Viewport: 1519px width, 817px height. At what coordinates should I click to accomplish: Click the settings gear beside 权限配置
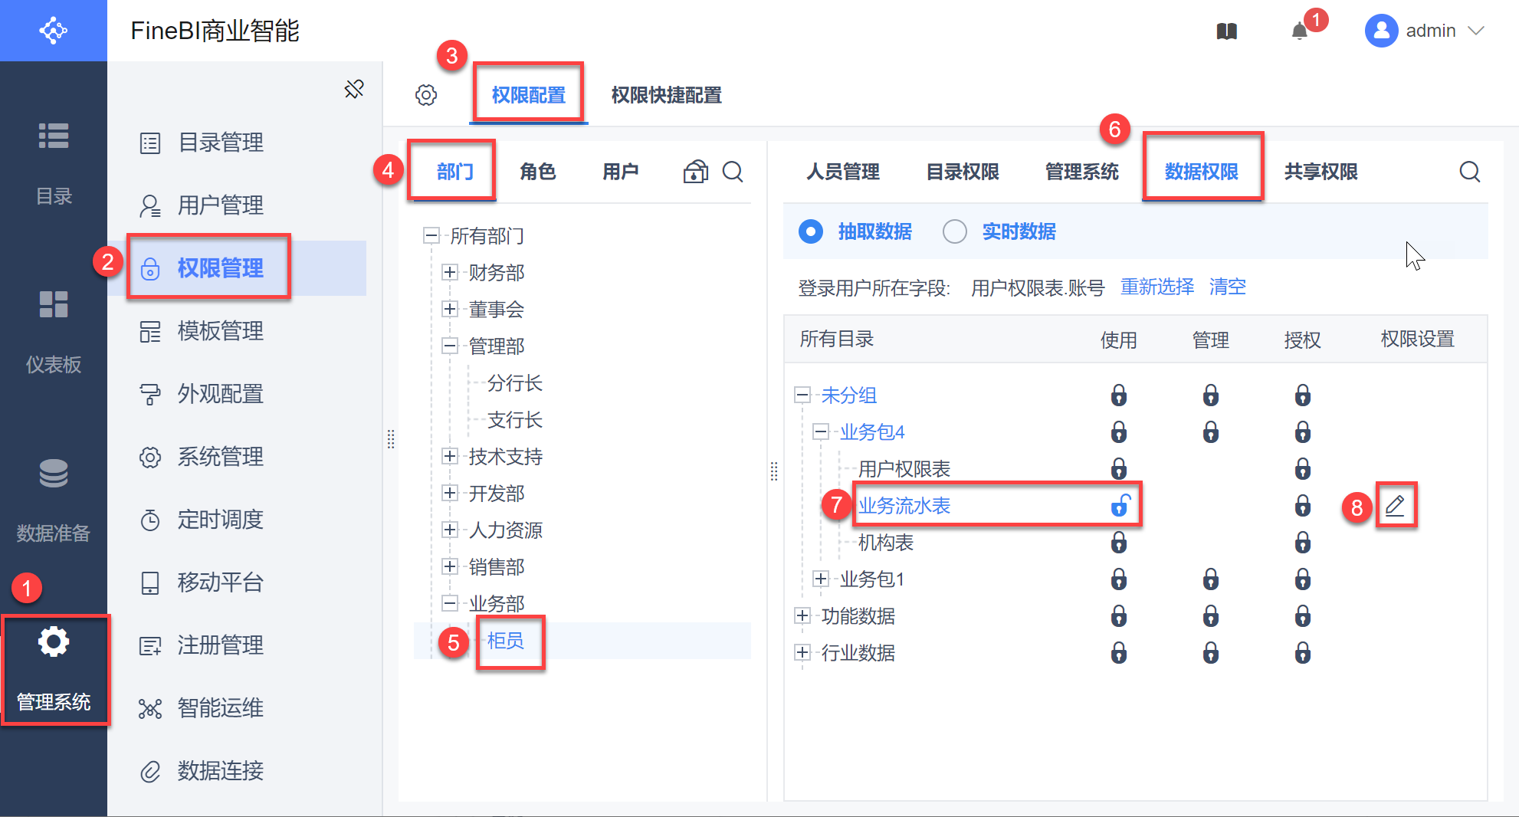pyautogui.click(x=426, y=95)
